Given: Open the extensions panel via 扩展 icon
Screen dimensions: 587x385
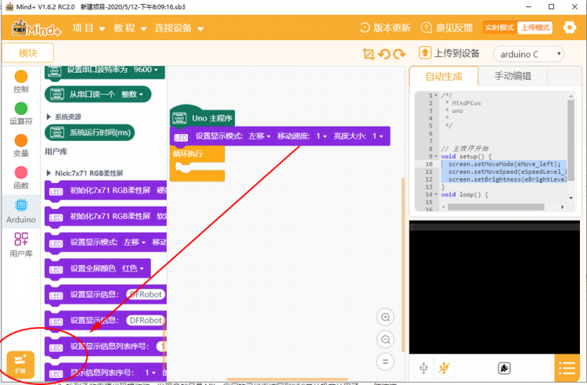Looking at the screenshot, I should (20, 365).
